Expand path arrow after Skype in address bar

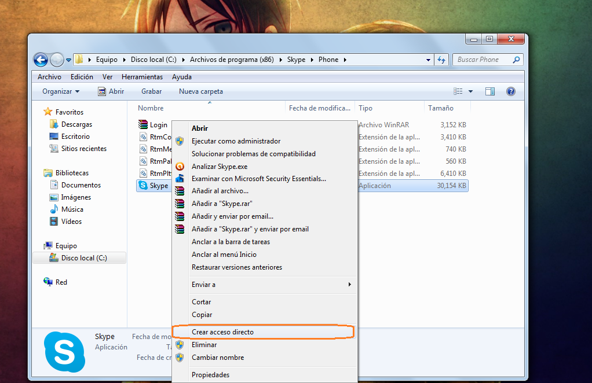point(312,60)
